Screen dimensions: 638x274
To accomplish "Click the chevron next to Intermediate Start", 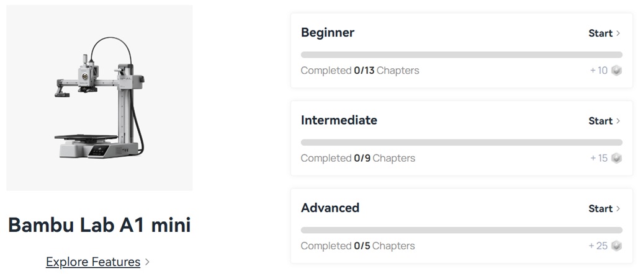I will click(x=618, y=121).
